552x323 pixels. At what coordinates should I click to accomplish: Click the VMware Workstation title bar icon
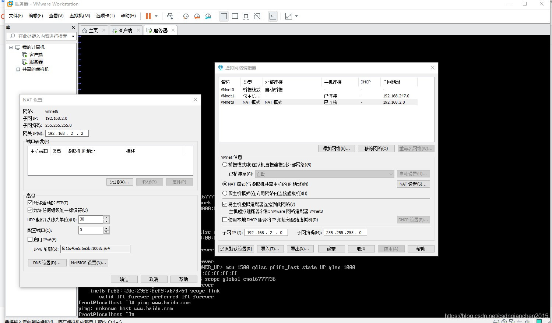[10, 4]
